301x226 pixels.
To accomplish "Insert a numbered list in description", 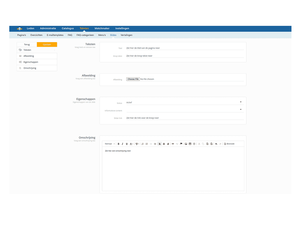I will point(142,144).
